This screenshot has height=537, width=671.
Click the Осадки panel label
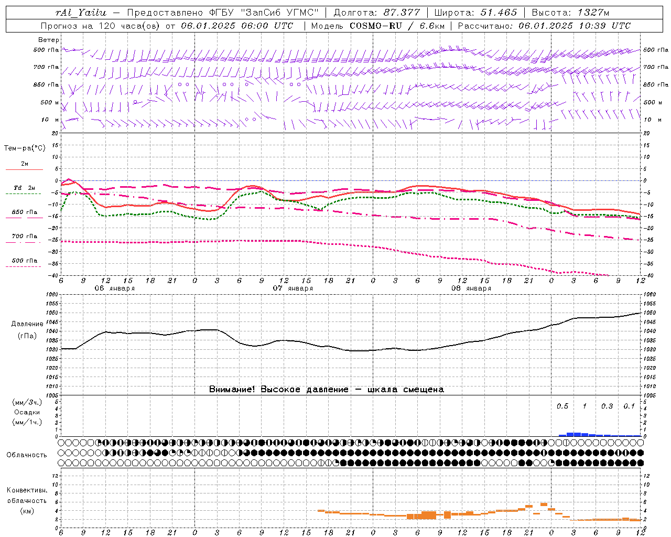click(x=27, y=412)
